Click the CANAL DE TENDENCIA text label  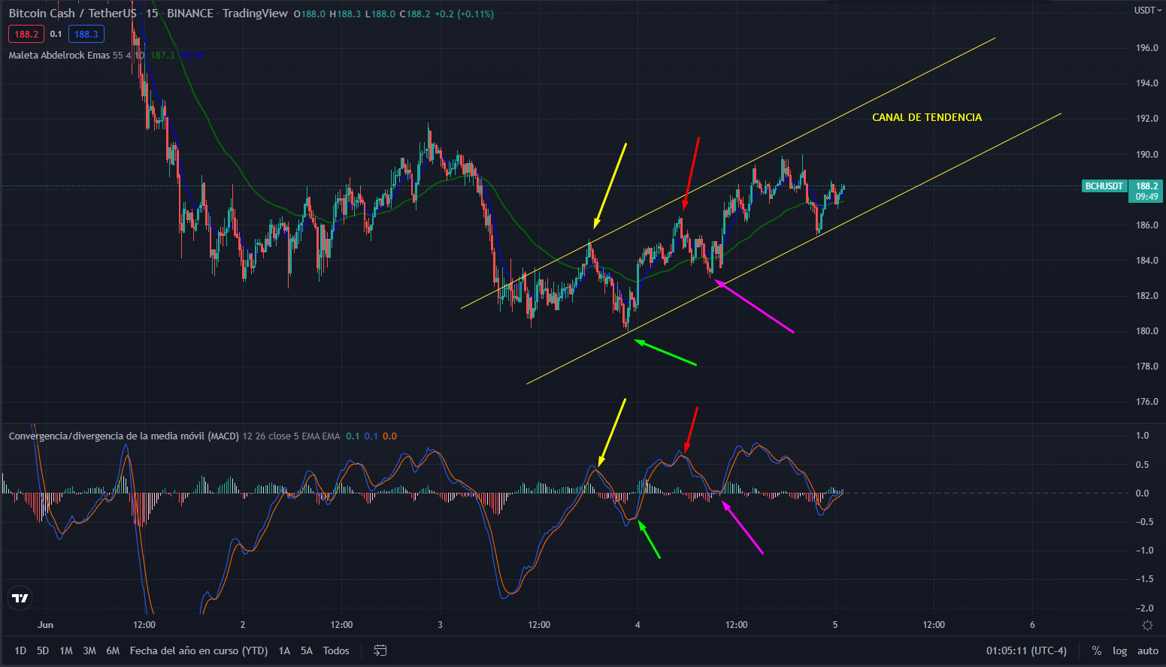click(x=927, y=117)
